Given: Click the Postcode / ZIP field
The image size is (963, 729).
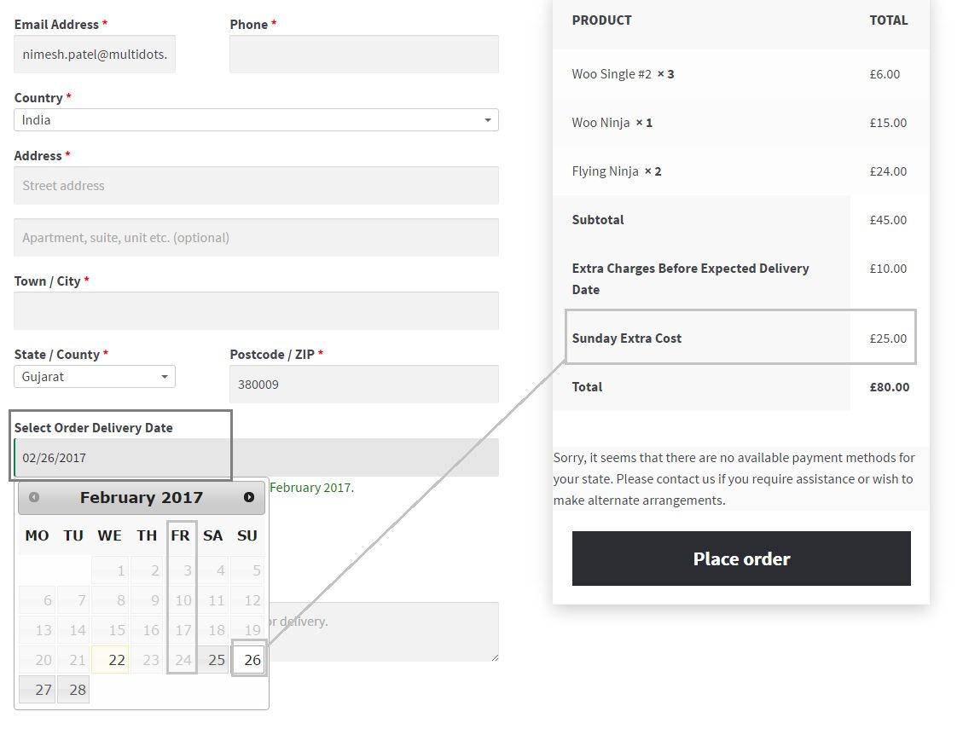Looking at the screenshot, I should click(364, 385).
